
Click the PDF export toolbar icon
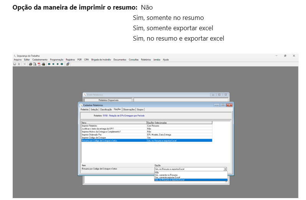pyautogui.click(x=39, y=64)
